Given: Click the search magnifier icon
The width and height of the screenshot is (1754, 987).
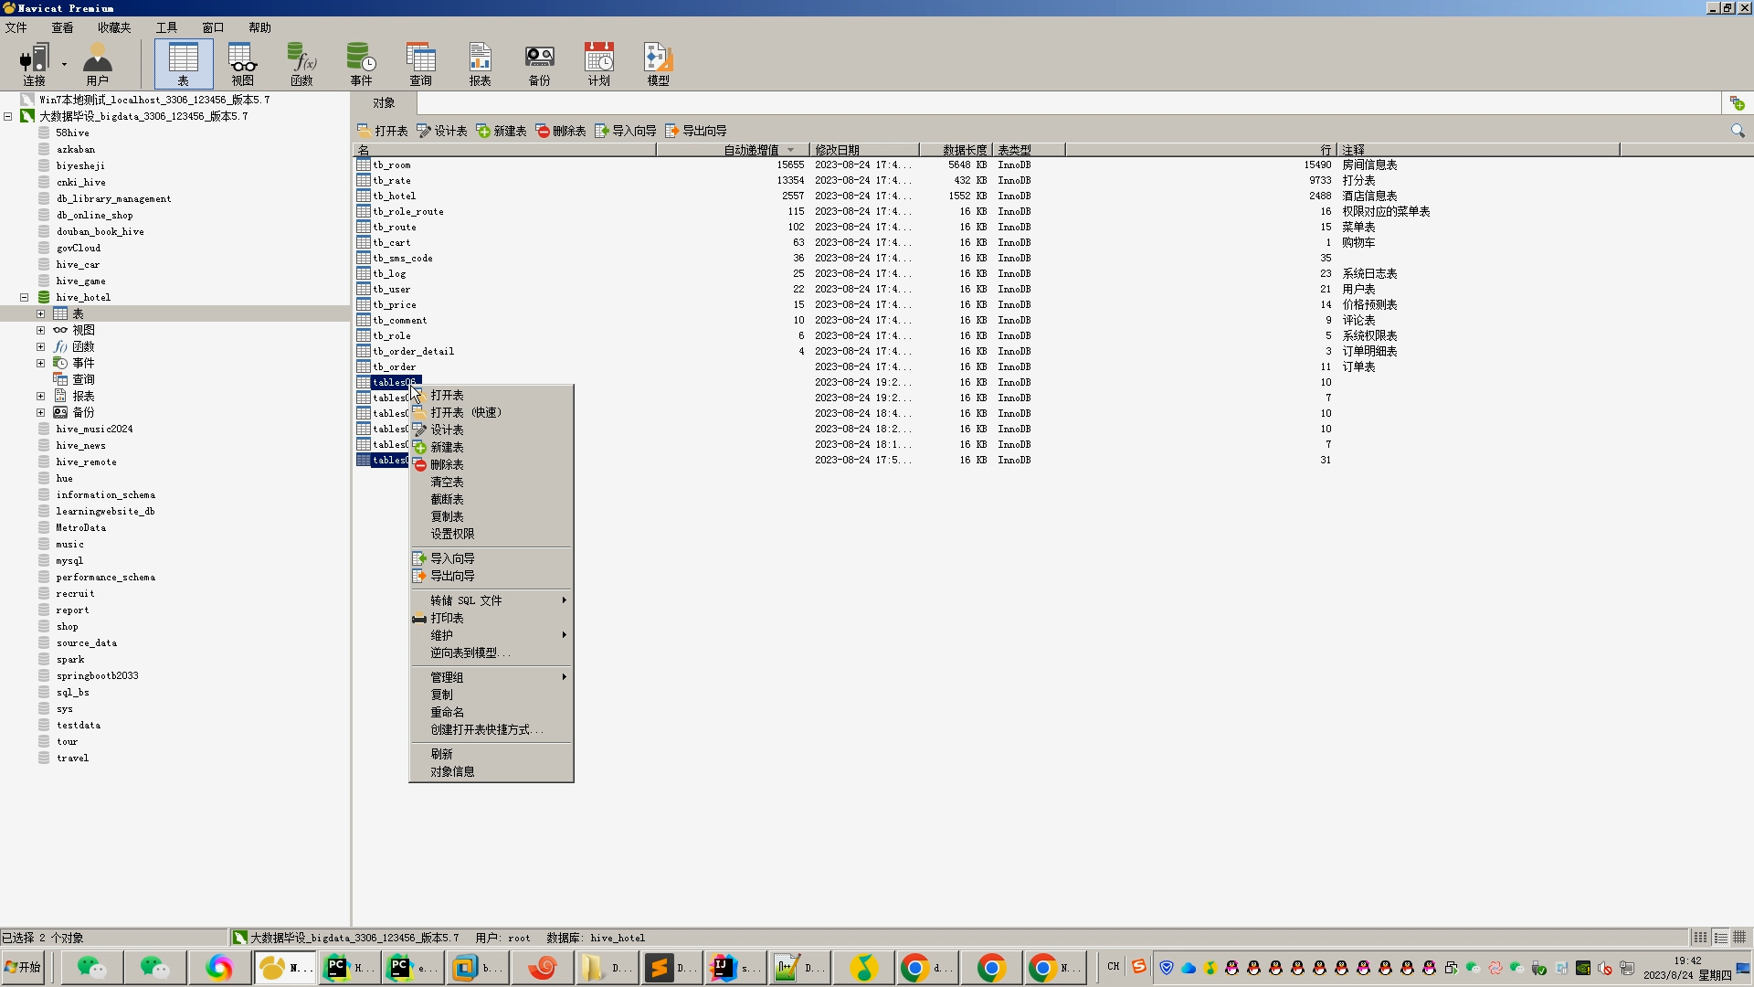Looking at the screenshot, I should click(1737, 131).
